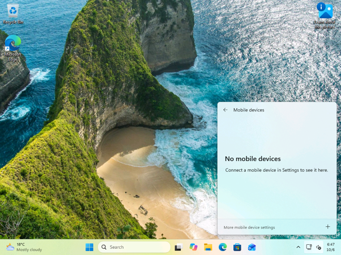
Task: Click the network status tray icon
Action: tap(309, 247)
